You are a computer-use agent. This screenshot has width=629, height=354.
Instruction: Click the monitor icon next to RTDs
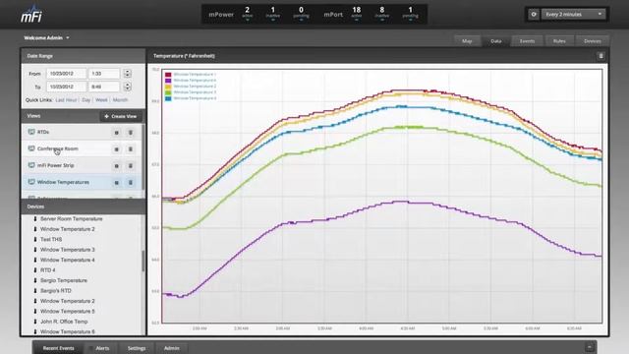coord(31,132)
